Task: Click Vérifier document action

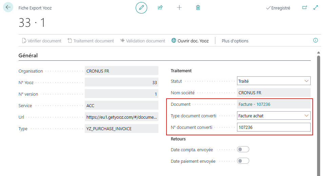Action: (41, 41)
